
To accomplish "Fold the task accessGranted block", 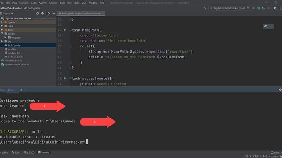I will pyautogui.click(x=70, y=79).
